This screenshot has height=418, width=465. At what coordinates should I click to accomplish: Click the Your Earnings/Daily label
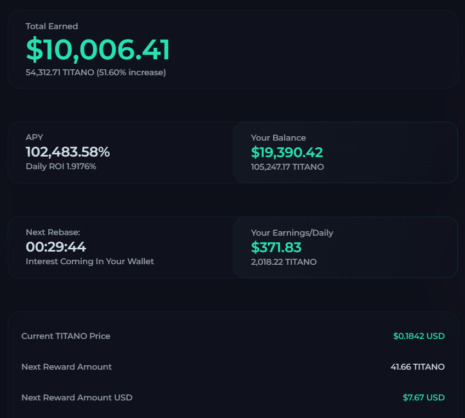[x=292, y=233]
